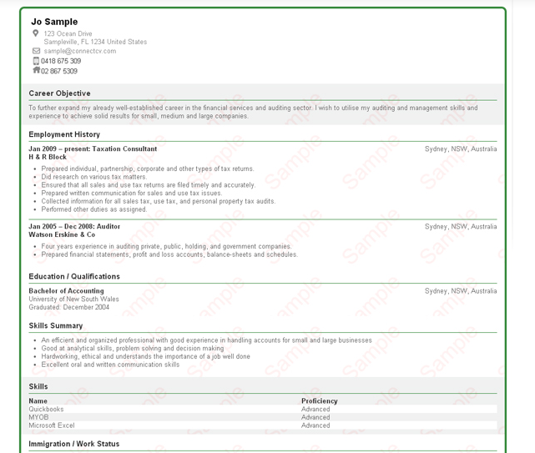Click the Proficiency column header
The width and height of the screenshot is (535, 453).
coord(320,401)
